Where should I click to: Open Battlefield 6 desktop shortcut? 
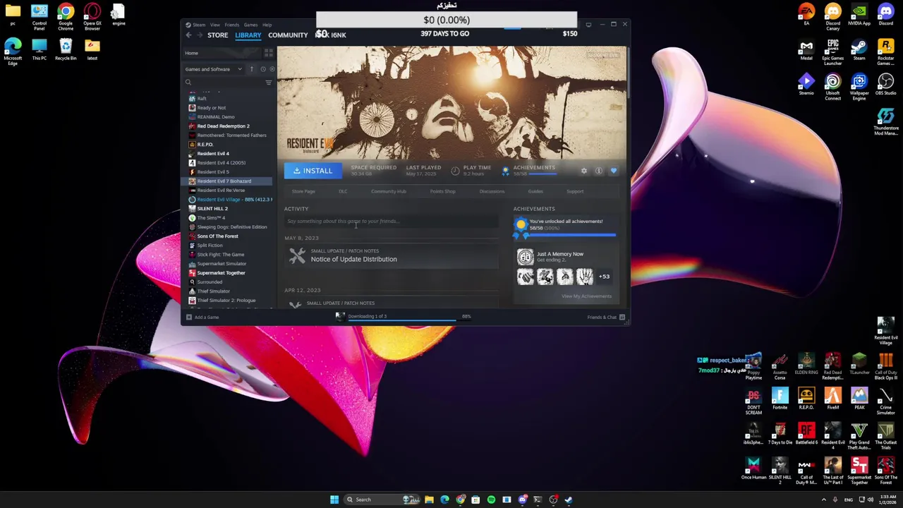(x=806, y=434)
